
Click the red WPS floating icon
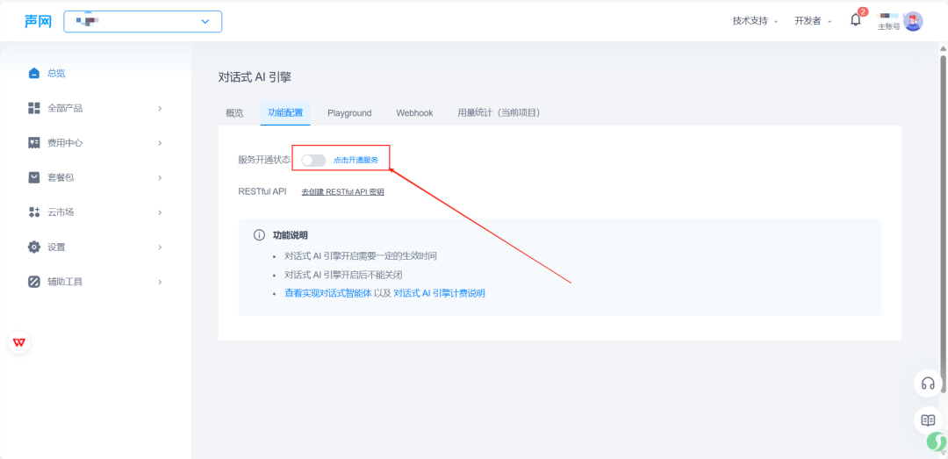pyautogui.click(x=19, y=342)
